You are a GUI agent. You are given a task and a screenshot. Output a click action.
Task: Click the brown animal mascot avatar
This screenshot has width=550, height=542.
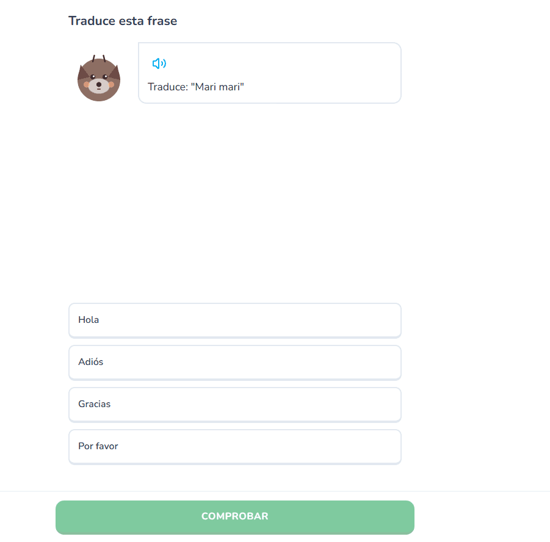click(99, 79)
